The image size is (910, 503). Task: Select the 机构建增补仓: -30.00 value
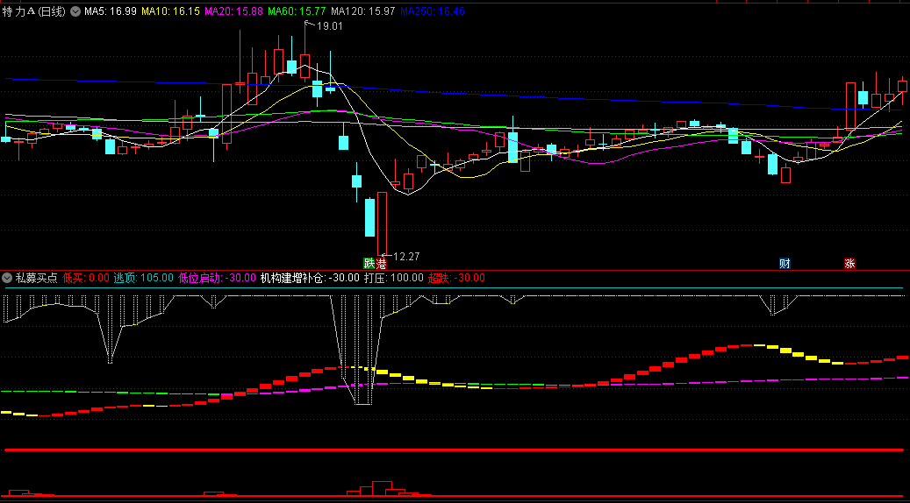tap(310, 278)
